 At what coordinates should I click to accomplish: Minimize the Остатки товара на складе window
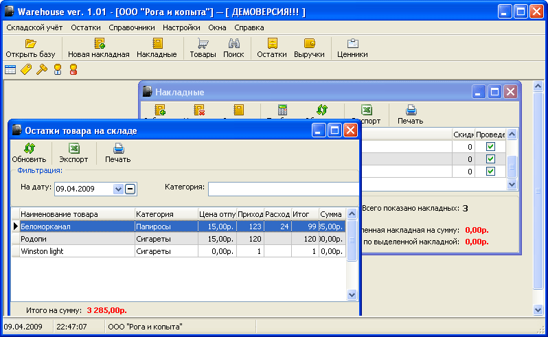pyautogui.click(x=318, y=130)
